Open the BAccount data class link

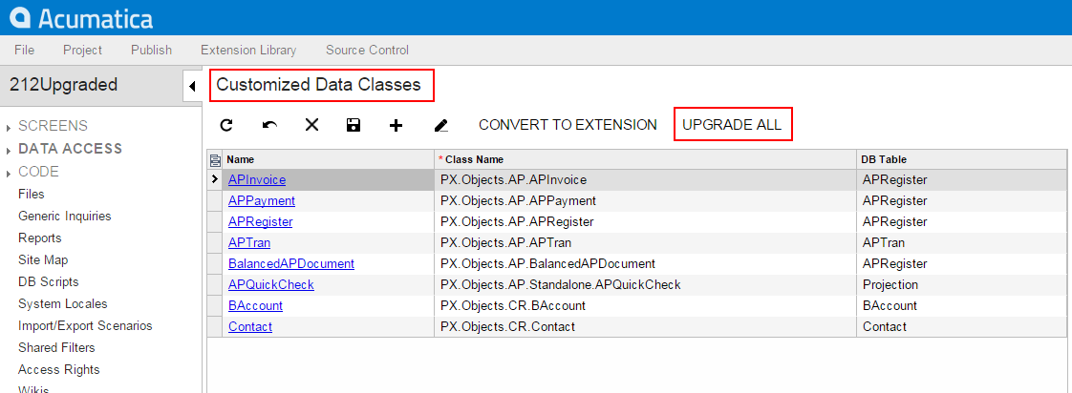point(255,305)
